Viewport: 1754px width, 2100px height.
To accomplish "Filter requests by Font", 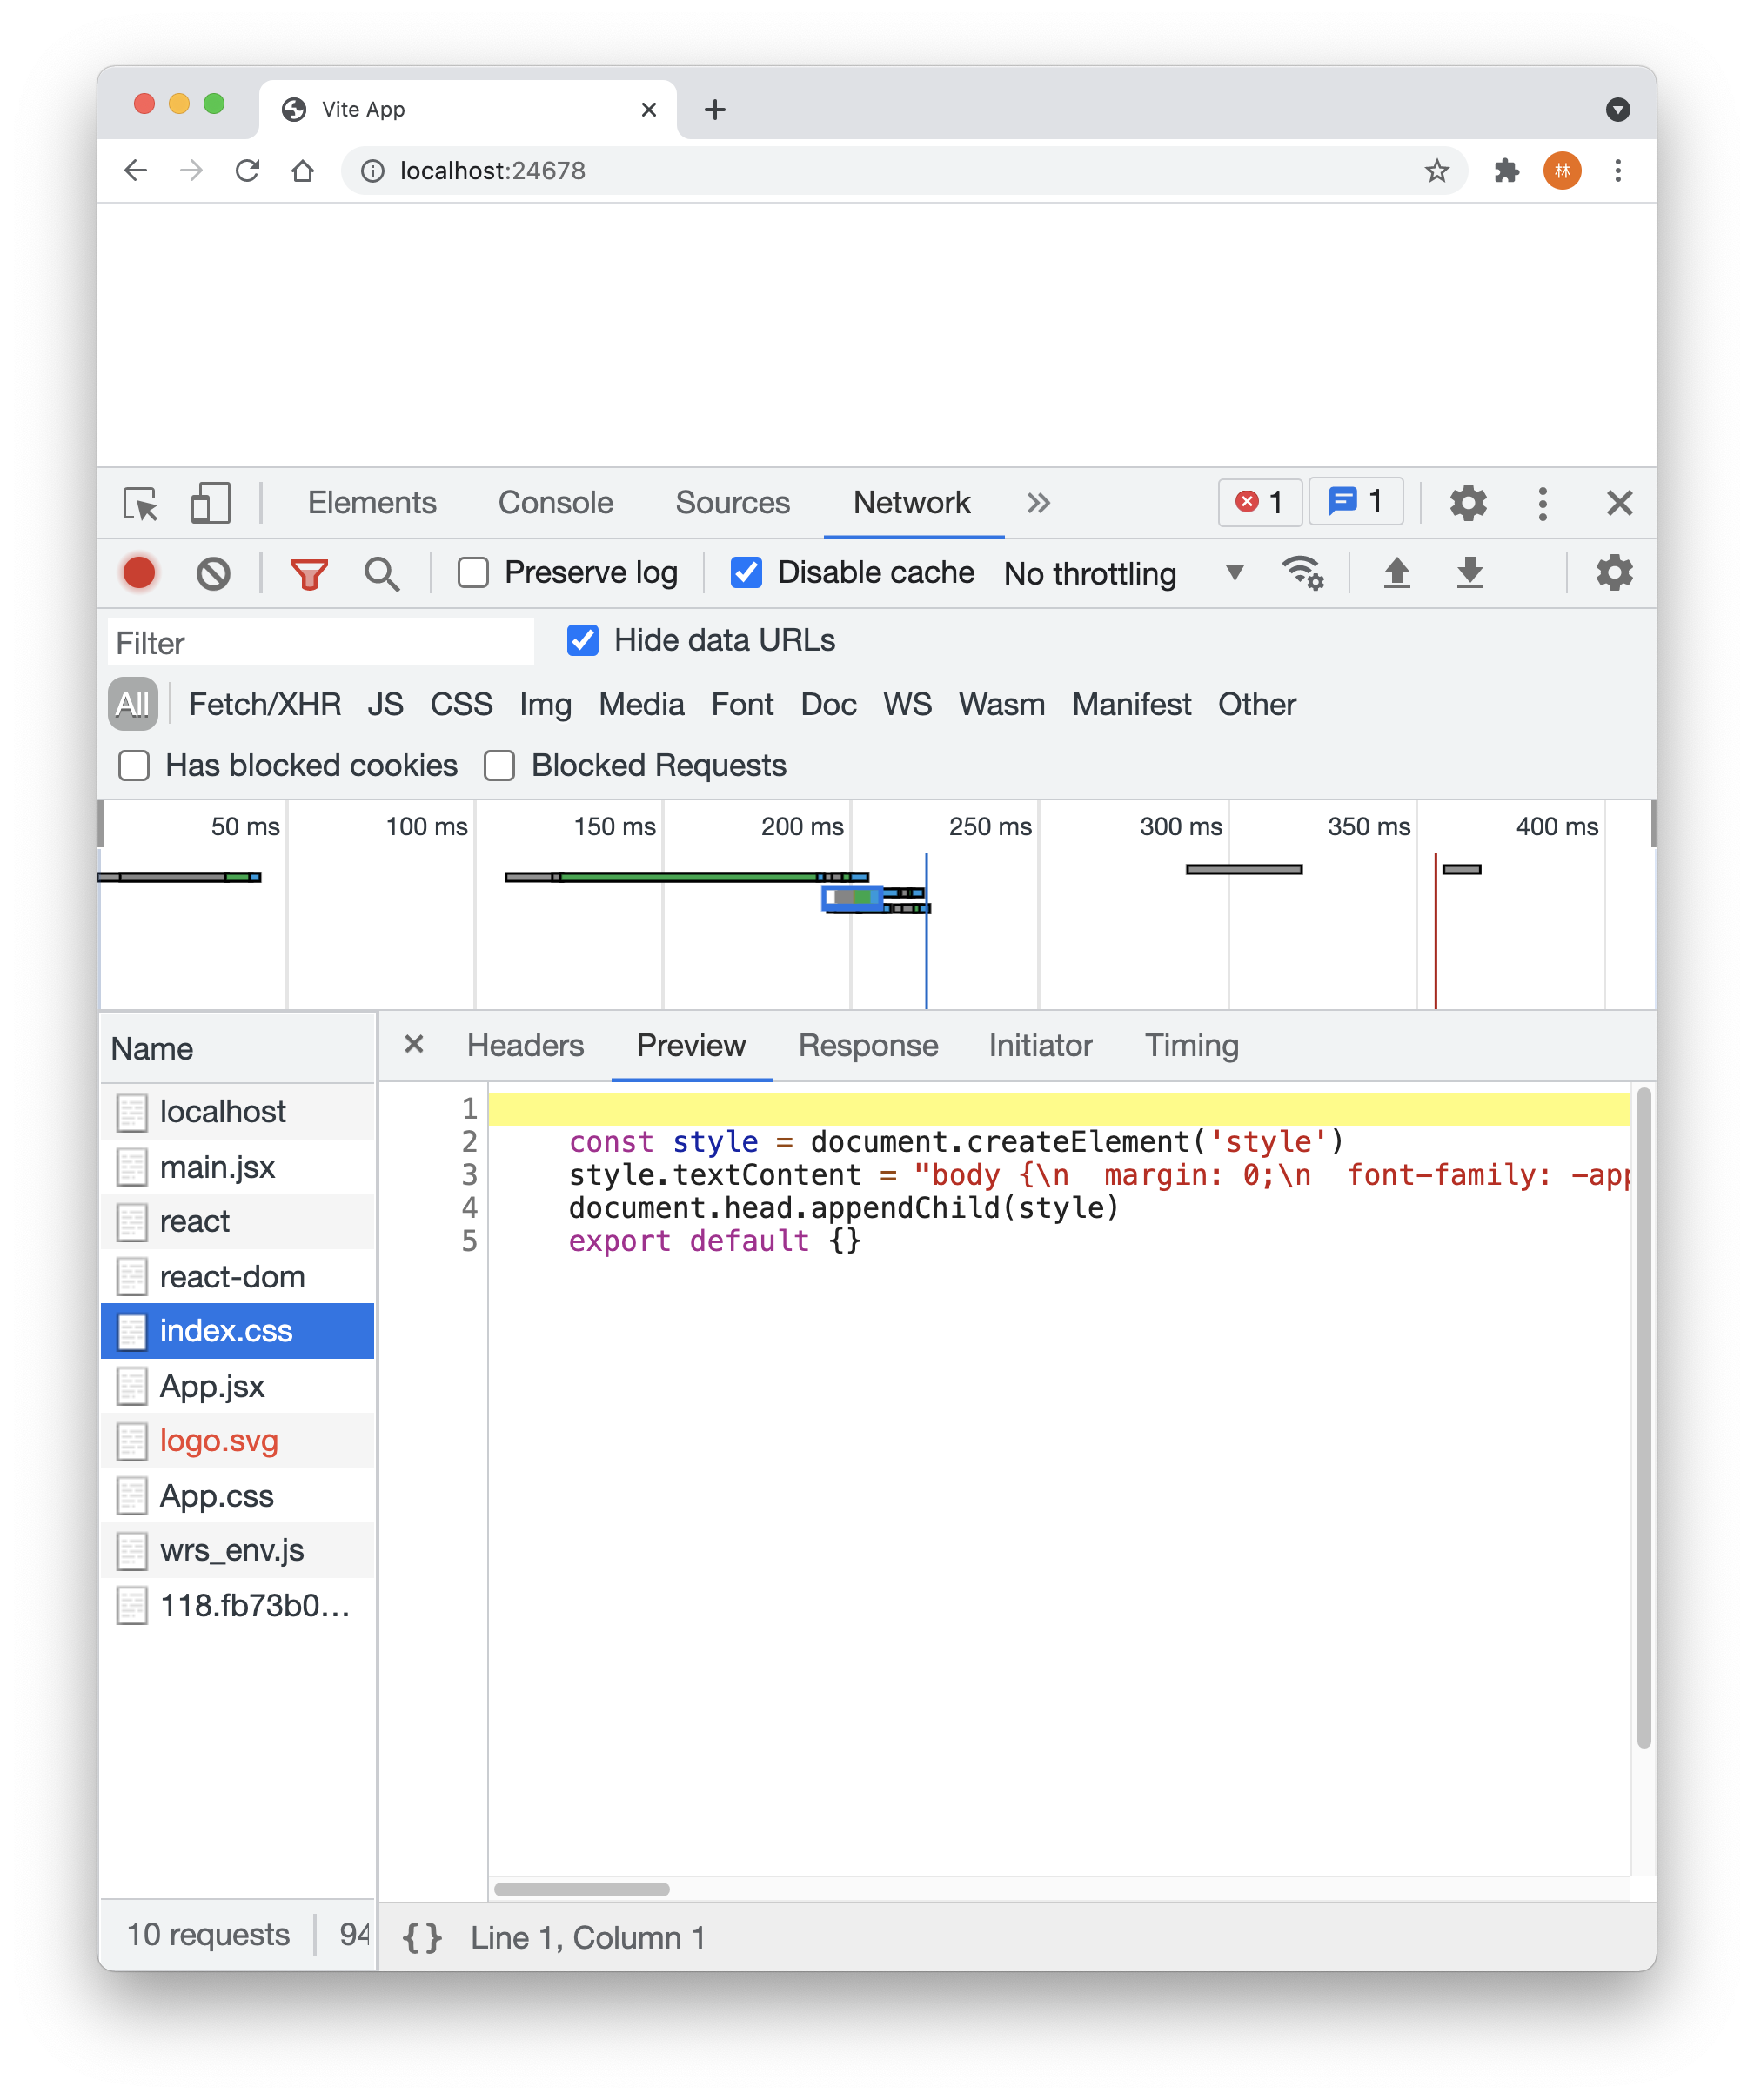I will [743, 704].
